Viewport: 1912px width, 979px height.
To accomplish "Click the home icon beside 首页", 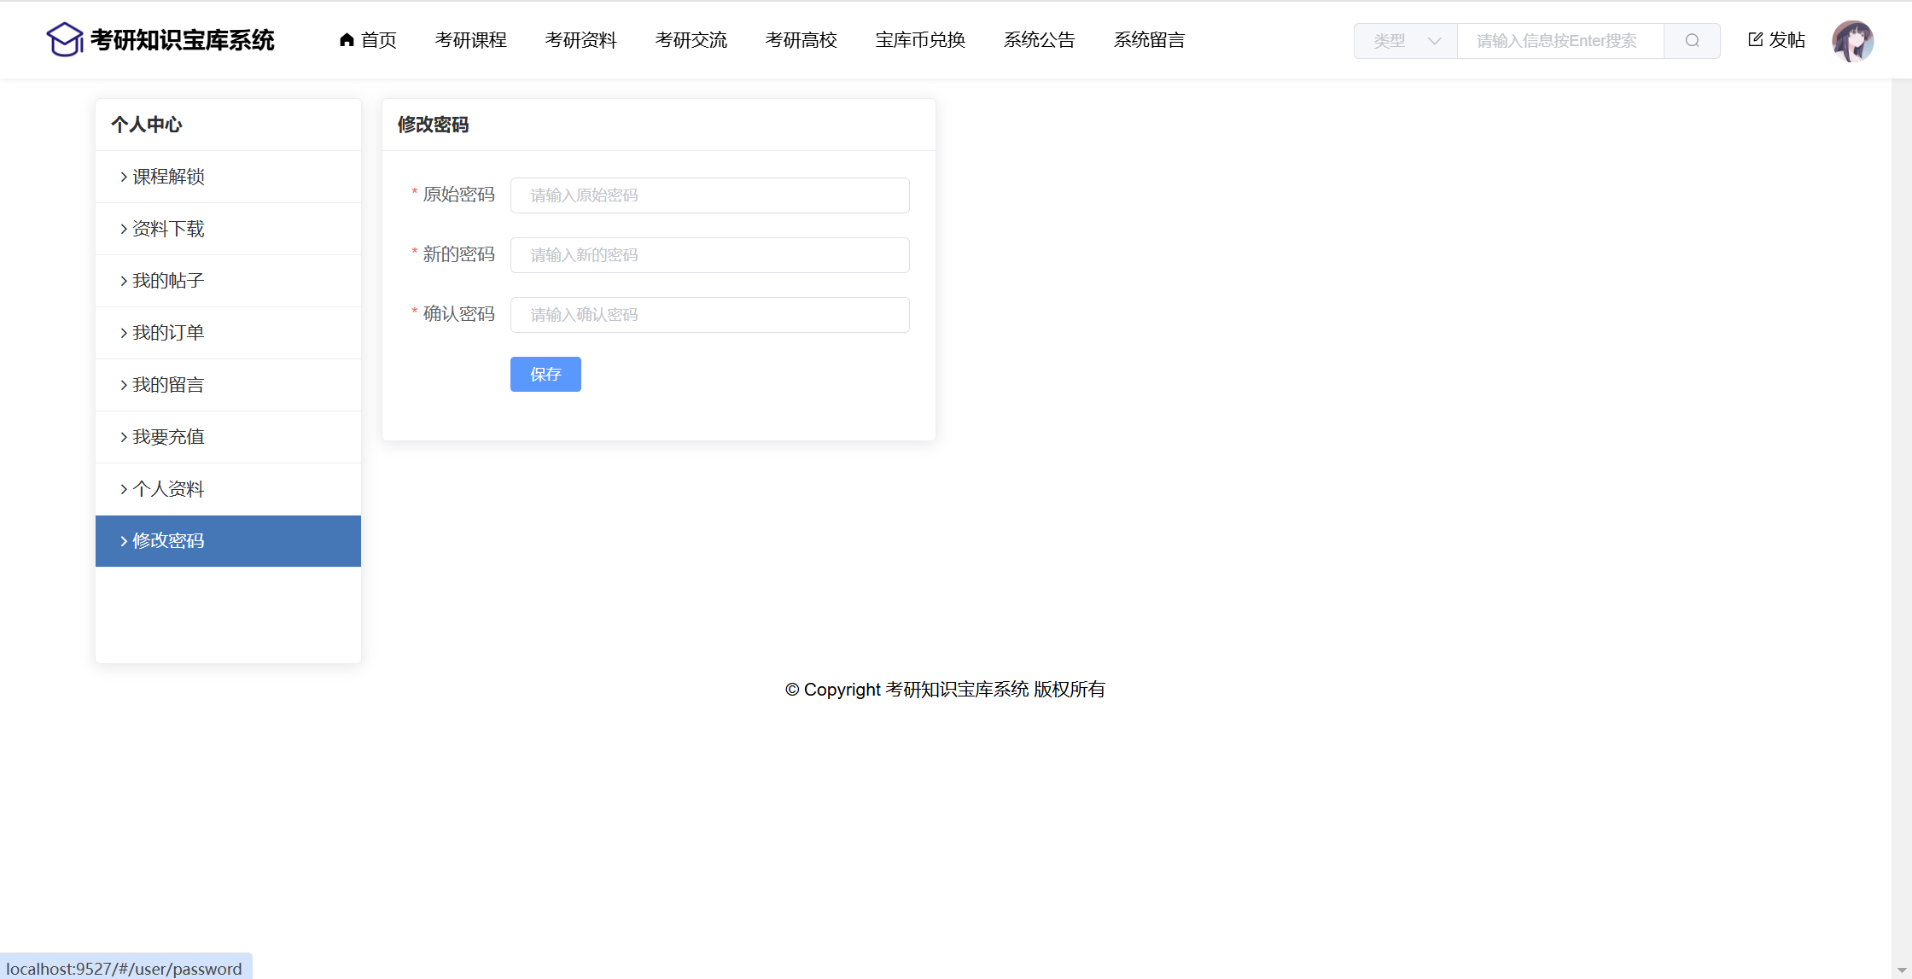I will click(347, 39).
